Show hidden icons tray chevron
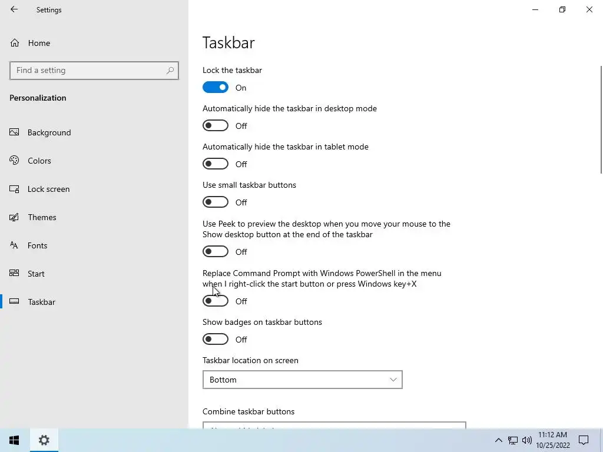This screenshot has width=603, height=452. click(x=498, y=440)
